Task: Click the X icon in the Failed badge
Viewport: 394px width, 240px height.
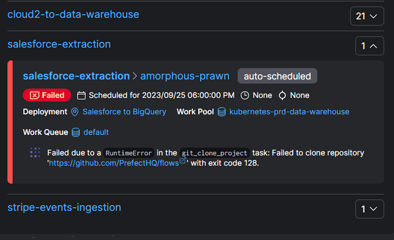Action: coord(34,96)
